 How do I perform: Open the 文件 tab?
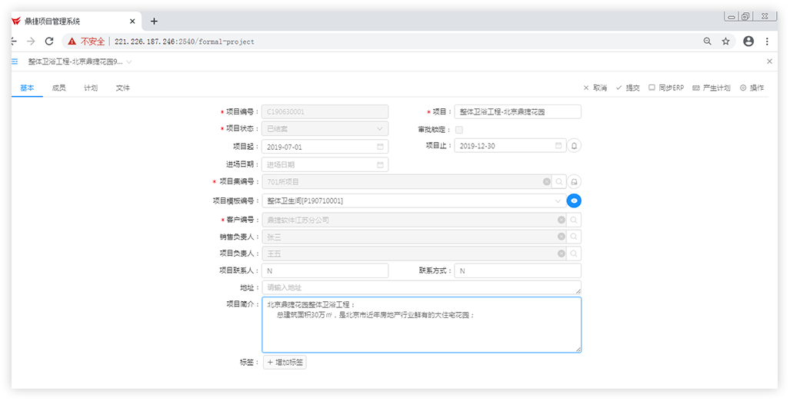click(x=123, y=88)
